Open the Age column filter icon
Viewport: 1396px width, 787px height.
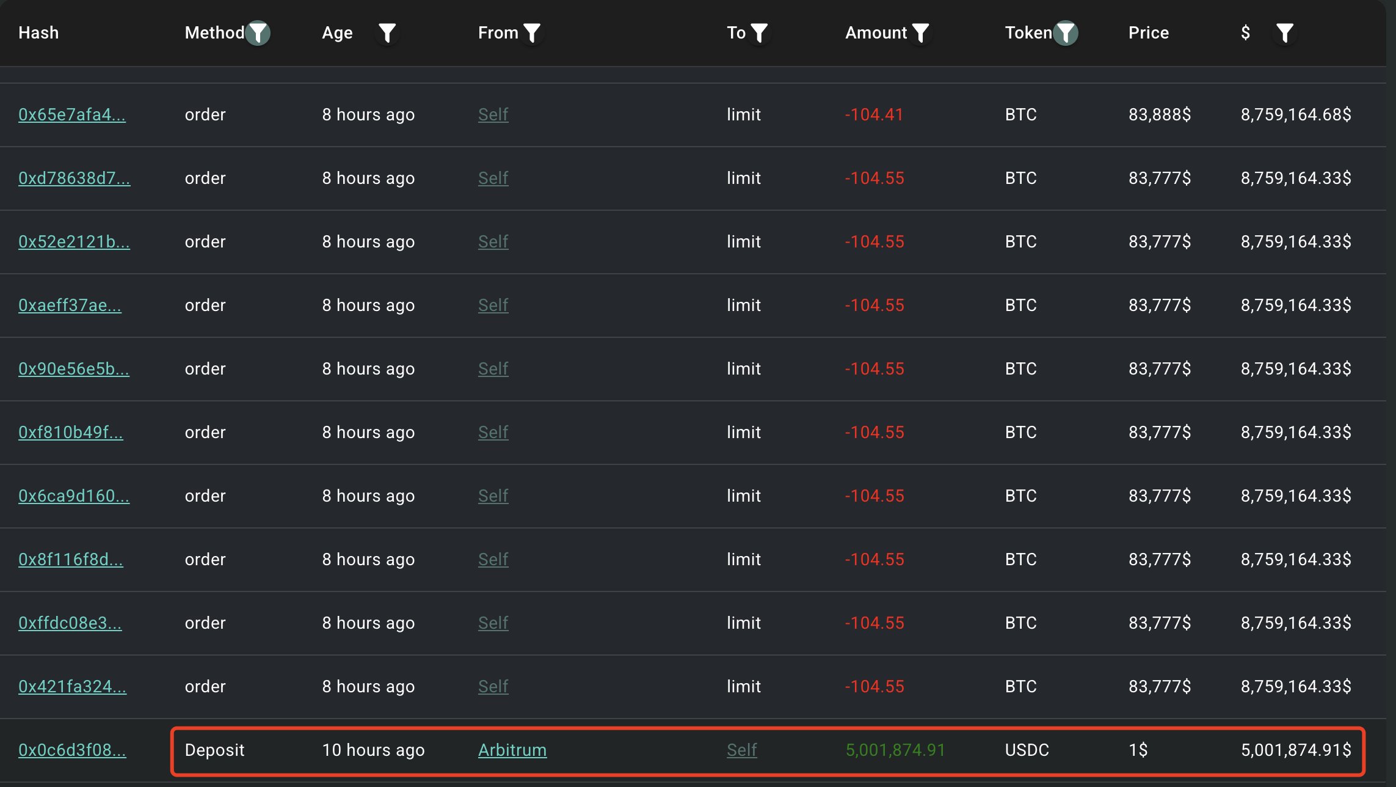387,33
